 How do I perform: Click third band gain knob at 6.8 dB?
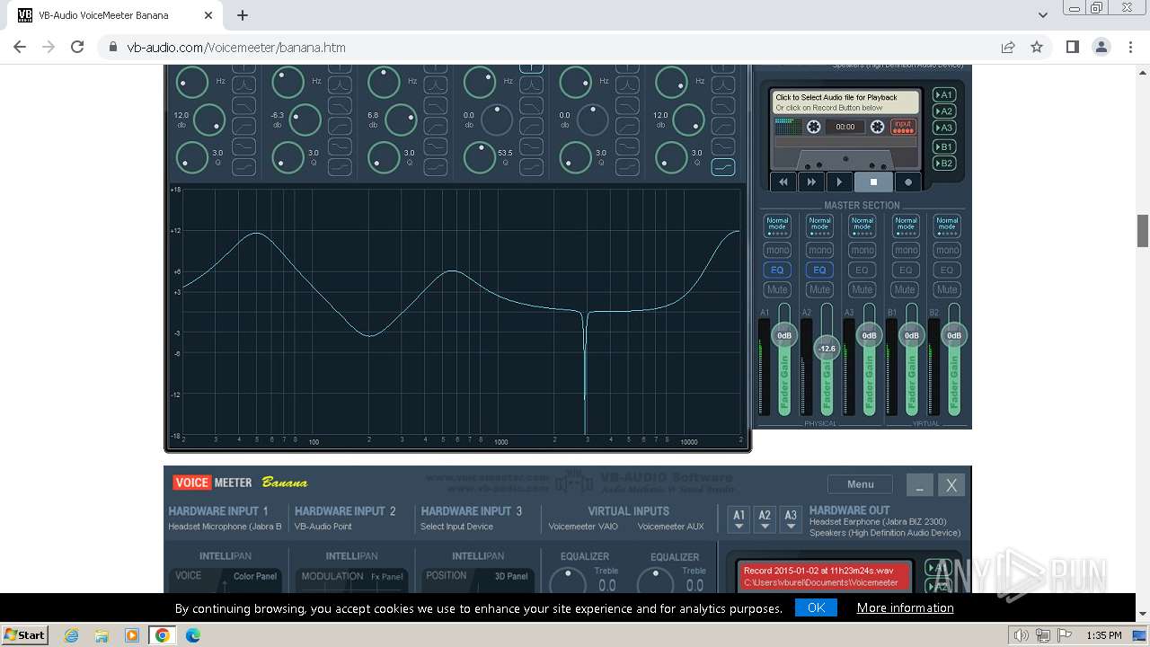click(x=401, y=120)
